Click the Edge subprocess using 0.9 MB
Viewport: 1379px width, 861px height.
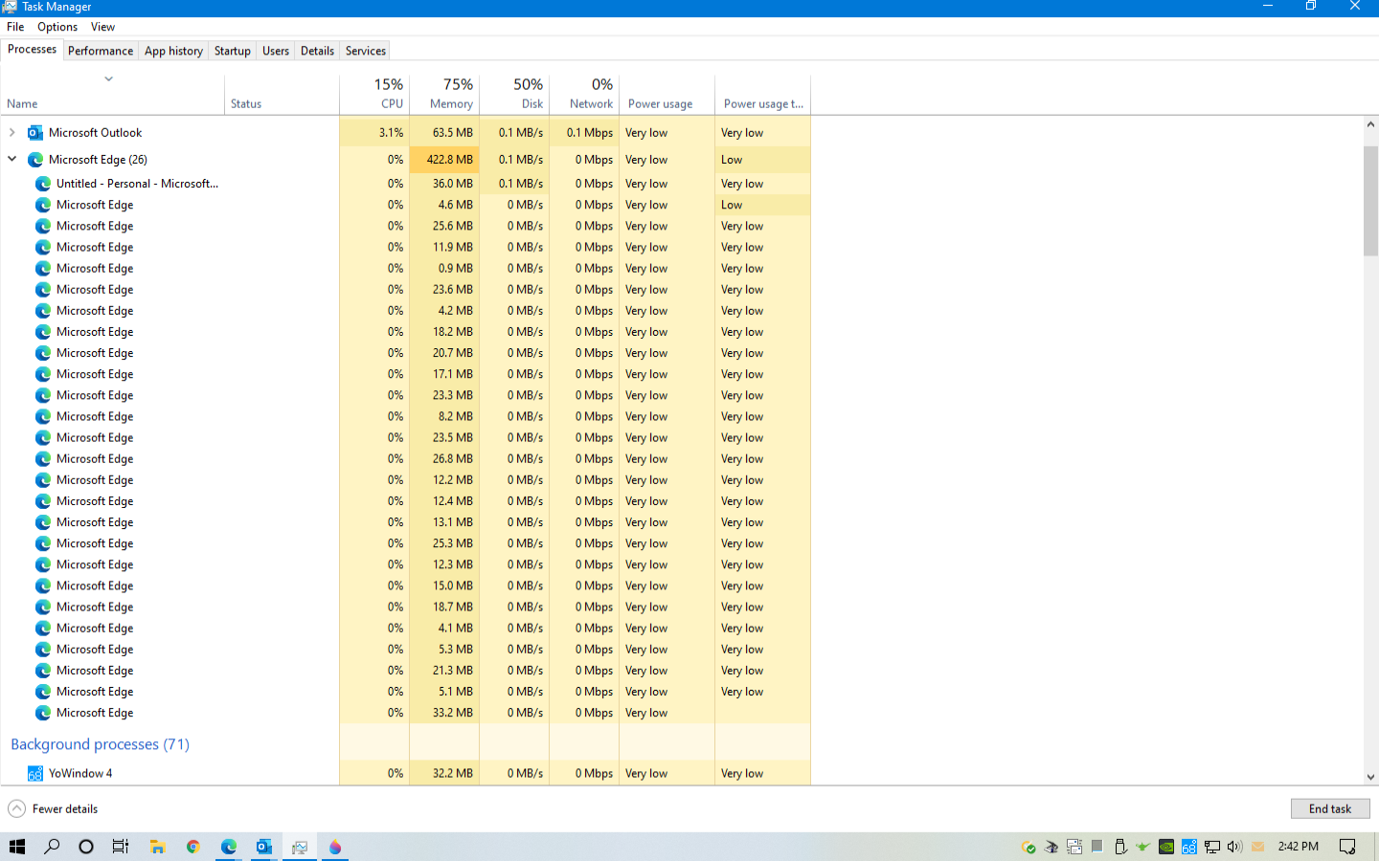click(405, 269)
